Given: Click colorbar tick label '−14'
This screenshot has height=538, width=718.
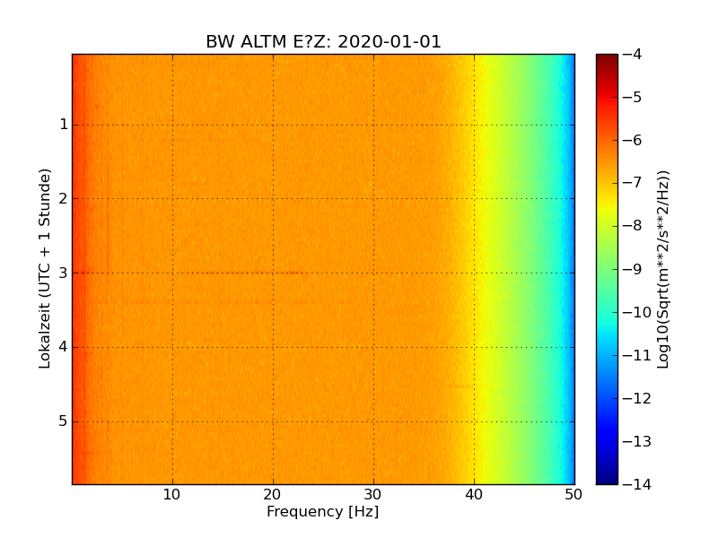Looking at the screenshot, I should [x=637, y=484].
